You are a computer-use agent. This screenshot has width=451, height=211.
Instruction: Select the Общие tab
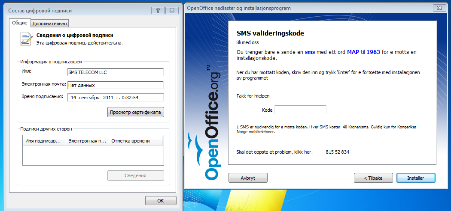point(20,23)
